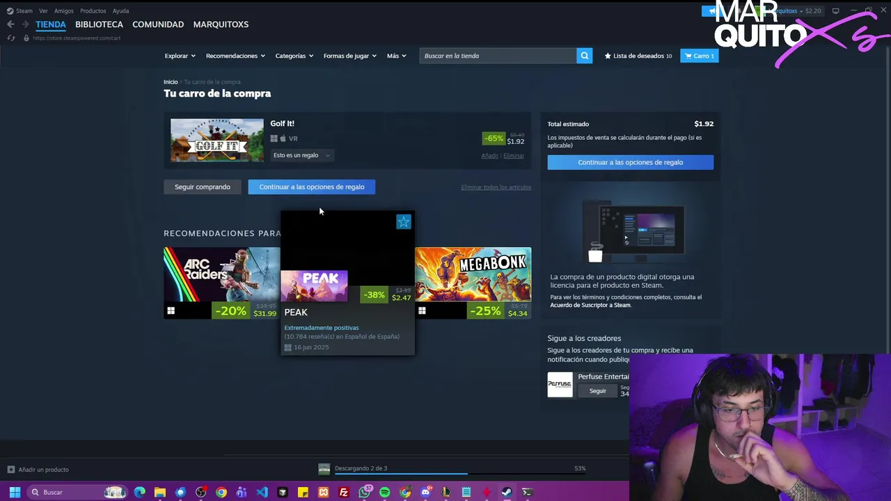891x501 pixels.
Task: Open Sticky Notes from the taskbar
Action: coord(303,492)
